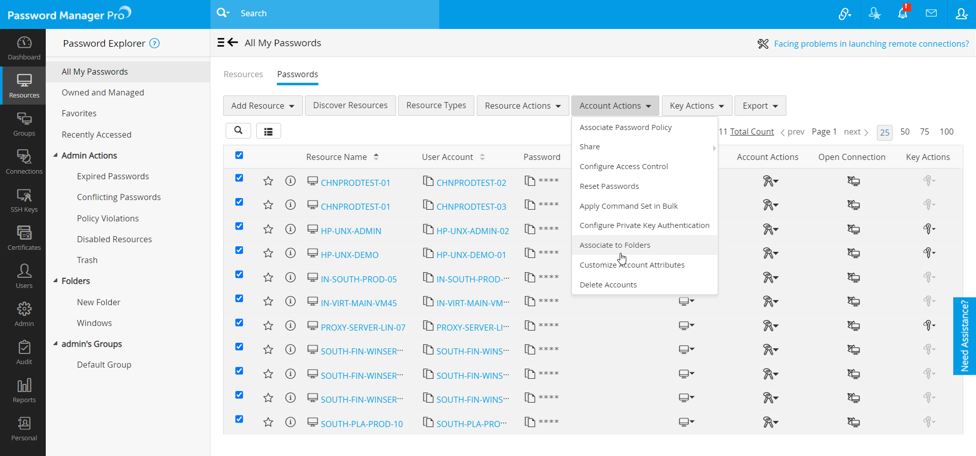Toggle checkbox for SOUTH-PLA-PROD-10 row

239,419
